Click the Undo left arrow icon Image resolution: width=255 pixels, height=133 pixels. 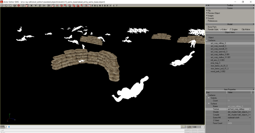coord(2,6)
